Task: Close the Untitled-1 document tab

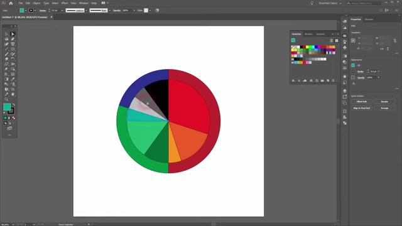Action: [52, 17]
